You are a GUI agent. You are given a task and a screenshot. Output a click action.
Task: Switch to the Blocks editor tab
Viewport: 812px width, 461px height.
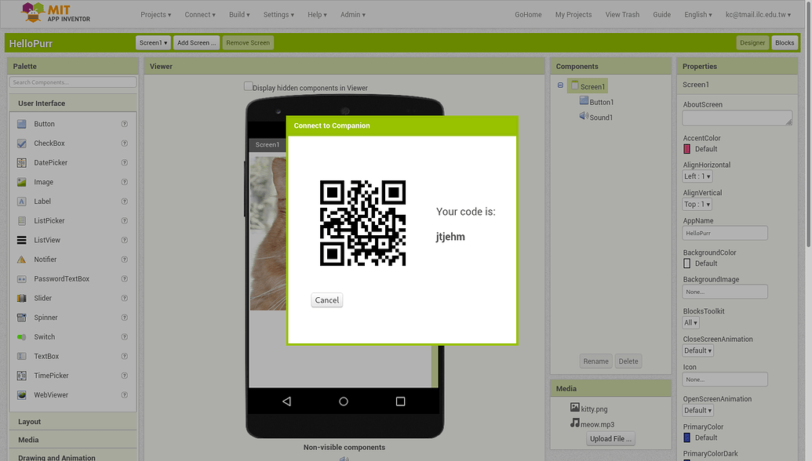coord(784,42)
